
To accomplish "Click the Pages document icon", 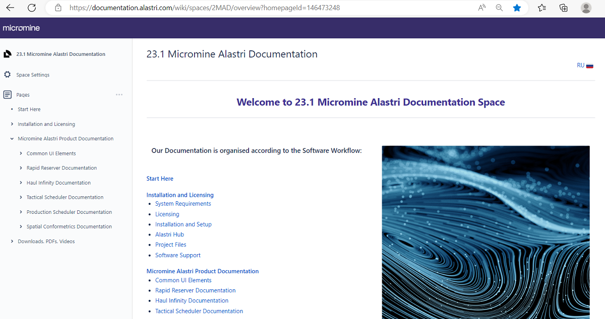I will [7, 95].
